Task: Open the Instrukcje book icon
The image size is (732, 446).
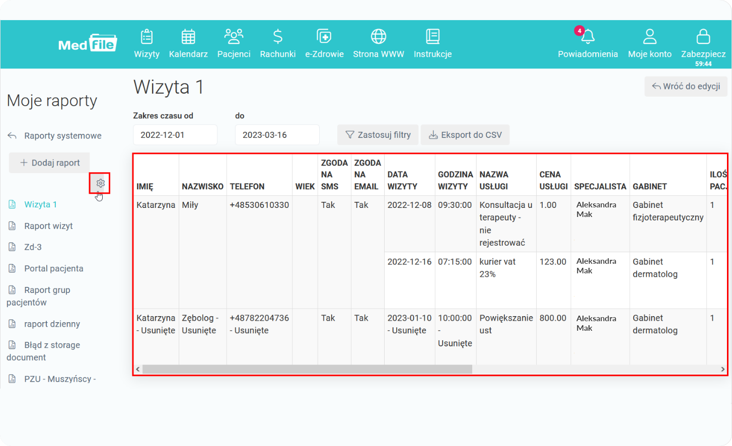Action: coord(432,36)
